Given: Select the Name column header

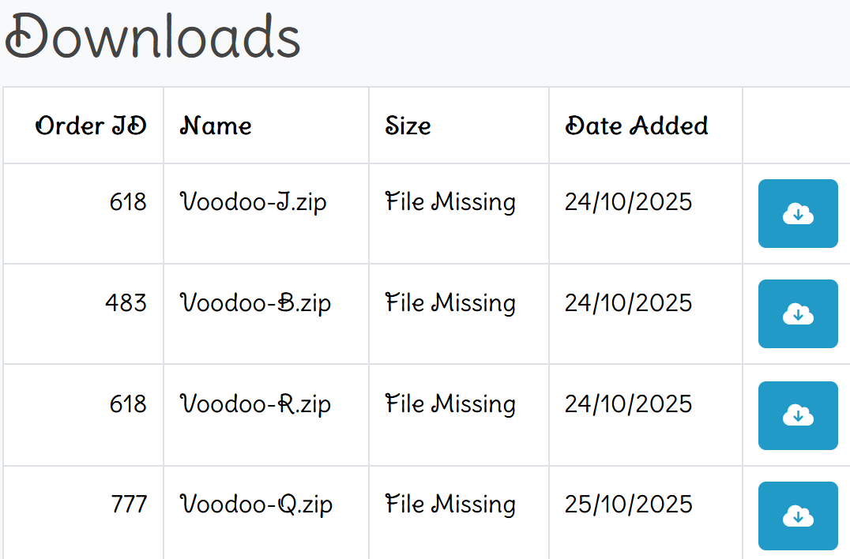Looking at the screenshot, I should (216, 126).
